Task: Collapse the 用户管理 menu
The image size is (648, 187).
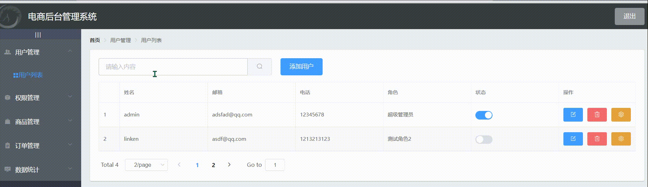Action: point(40,52)
